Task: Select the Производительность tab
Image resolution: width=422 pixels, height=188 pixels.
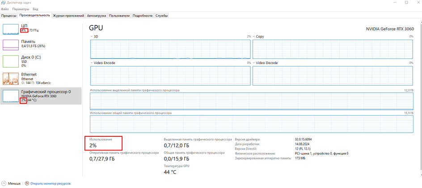Action: click(35, 15)
